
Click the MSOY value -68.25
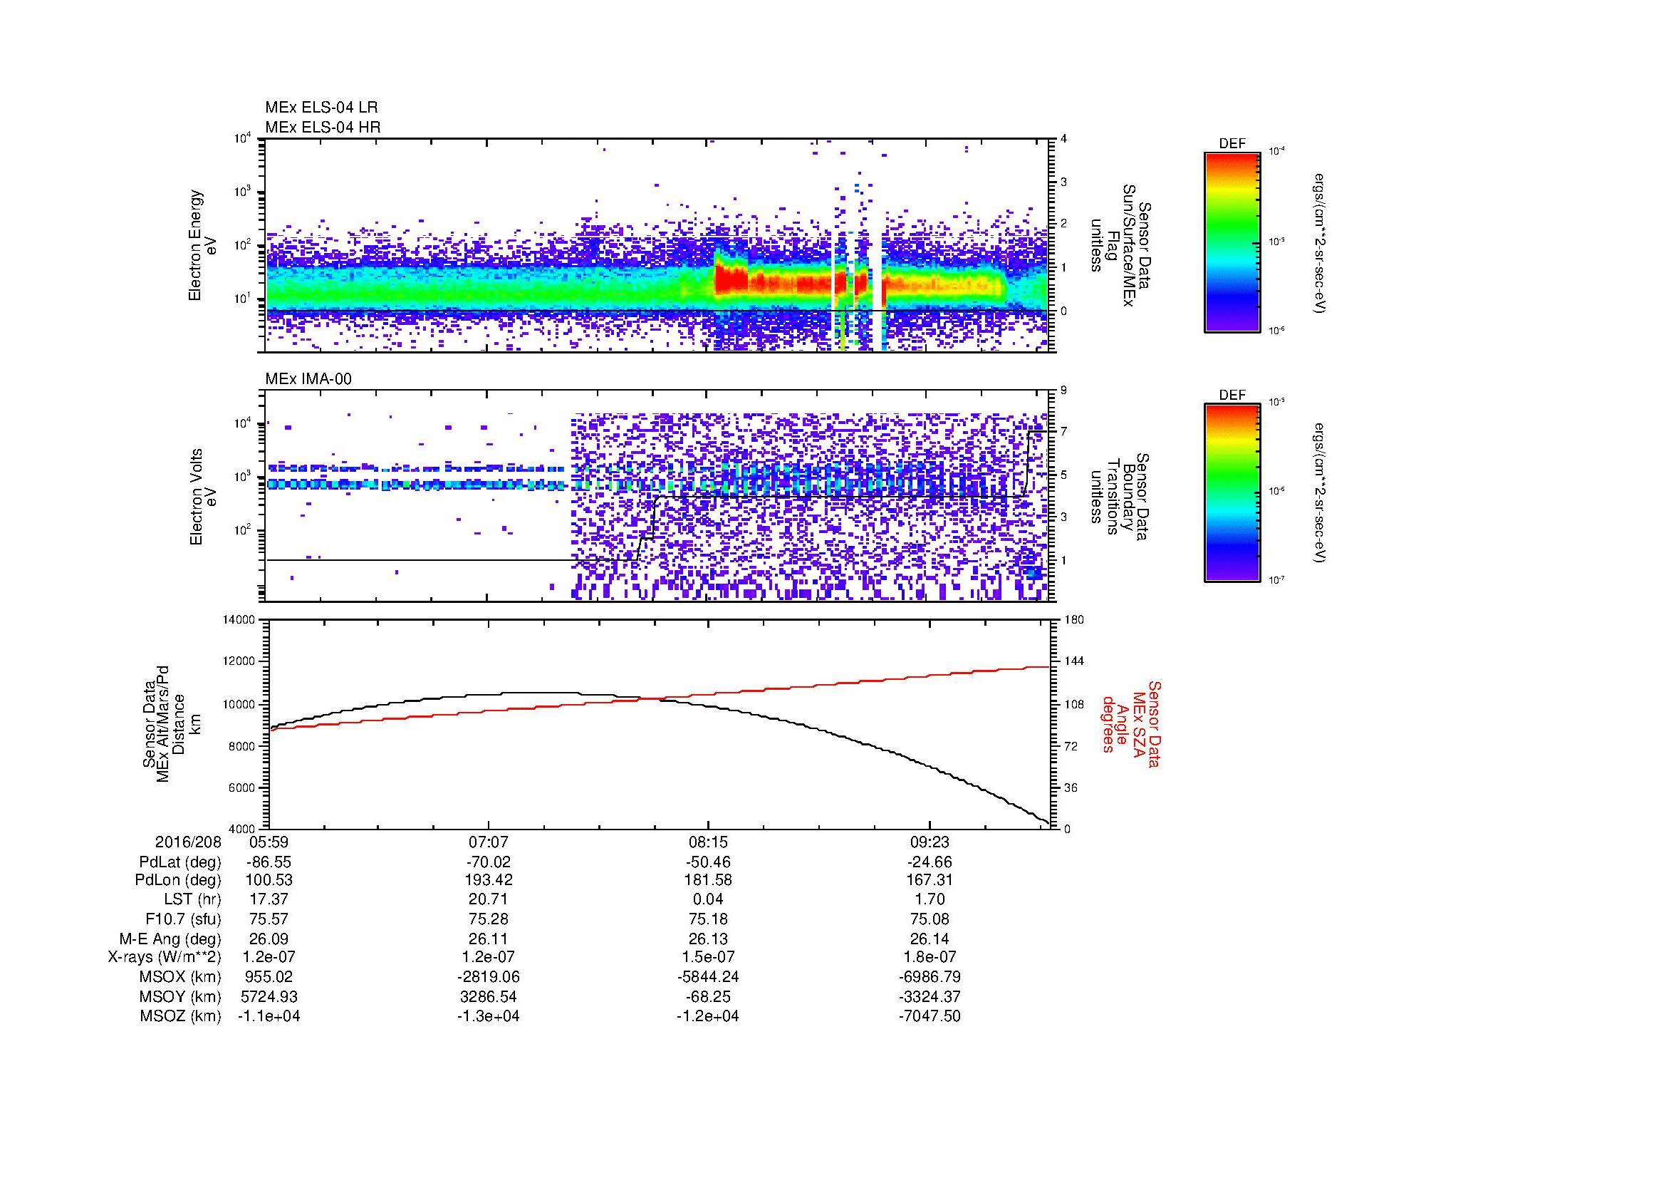(708, 996)
